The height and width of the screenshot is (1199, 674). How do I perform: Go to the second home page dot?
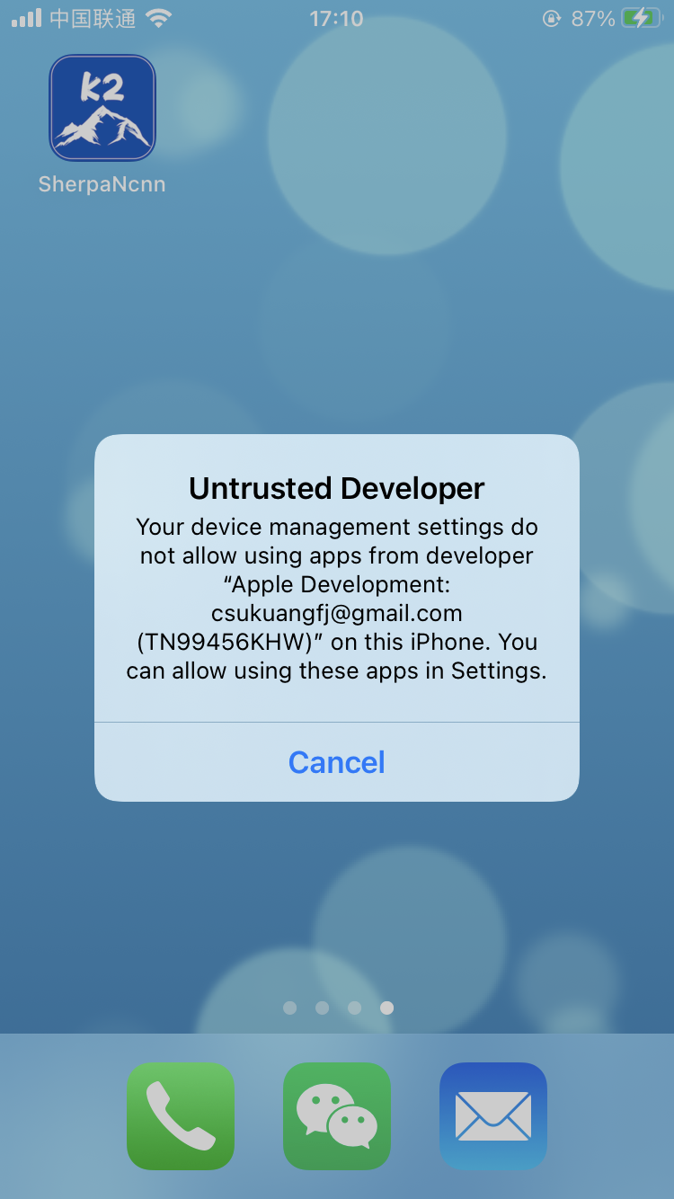pos(322,1008)
